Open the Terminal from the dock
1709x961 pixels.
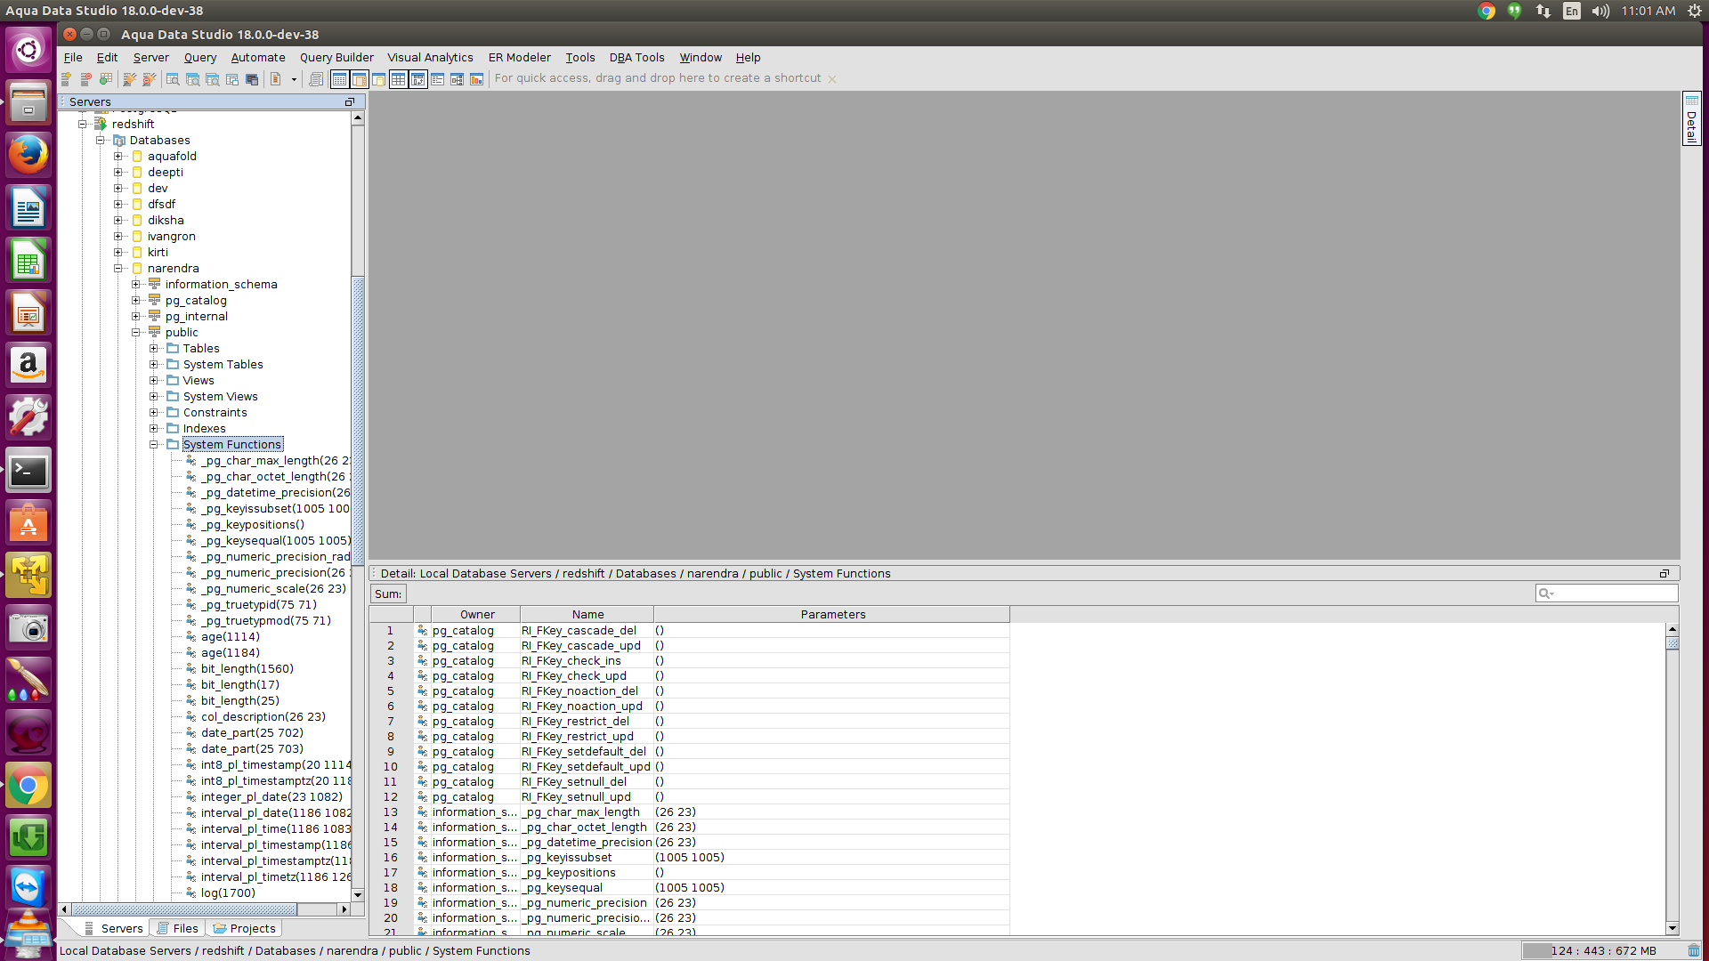pos(28,471)
